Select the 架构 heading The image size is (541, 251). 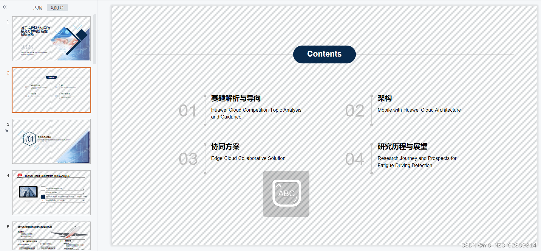click(384, 98)
